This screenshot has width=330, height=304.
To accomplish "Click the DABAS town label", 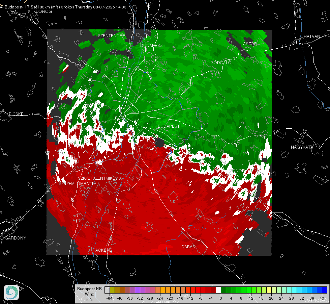I will point(188,247).
